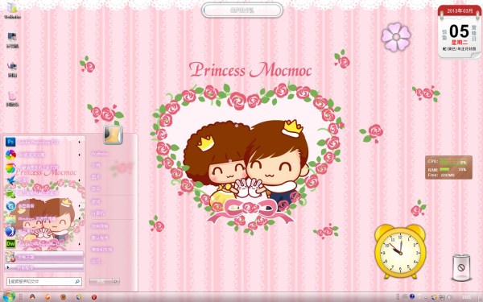Show All Programs in the Start menu

coord(44,267)
